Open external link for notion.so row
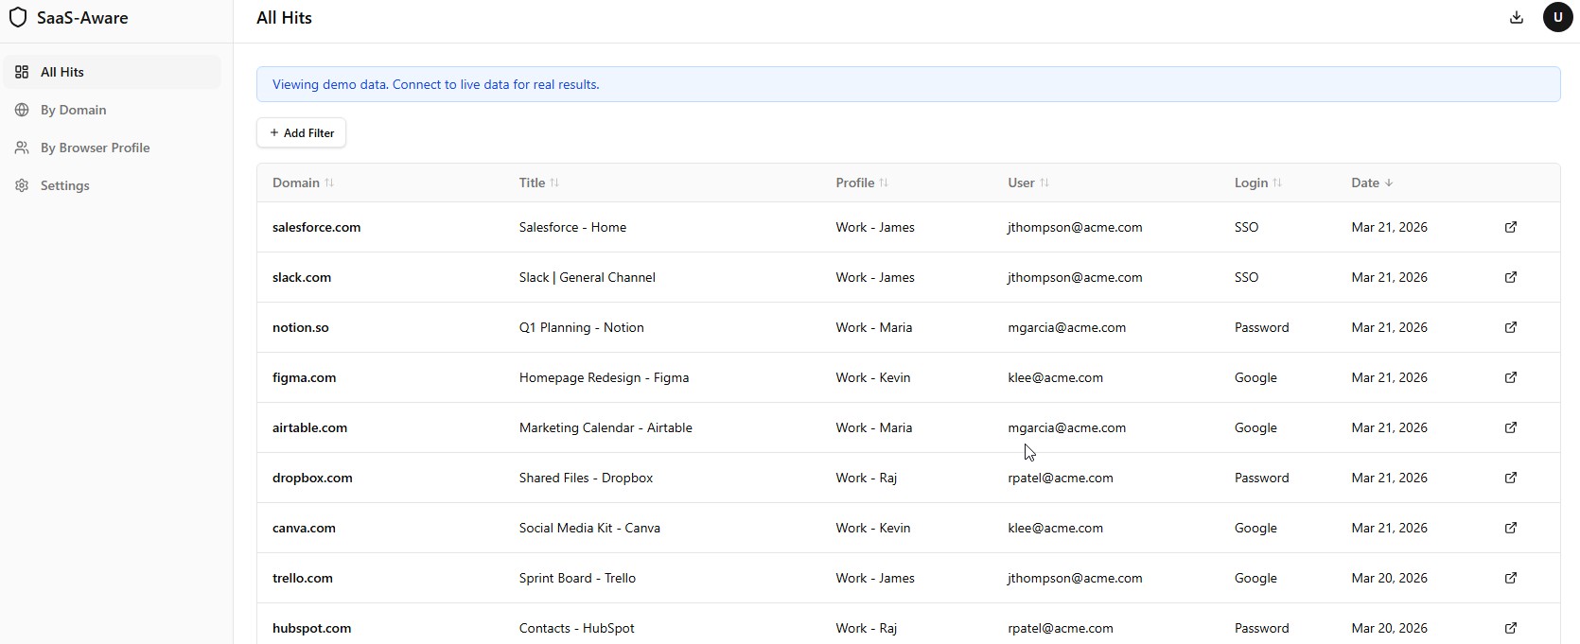The height and width of the screenshot is (644, 1580). [1511, 327]
